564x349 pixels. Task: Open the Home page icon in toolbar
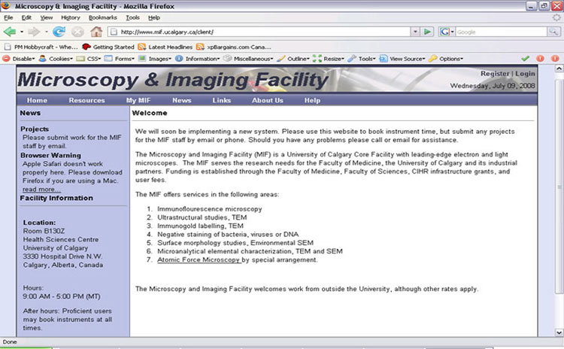tap(96, 32)
